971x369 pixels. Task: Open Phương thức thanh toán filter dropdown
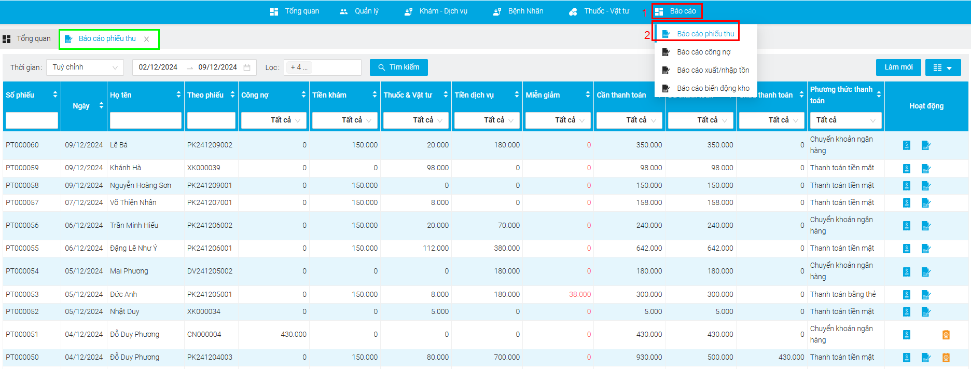pyautogui.click(x=845, y=120)
